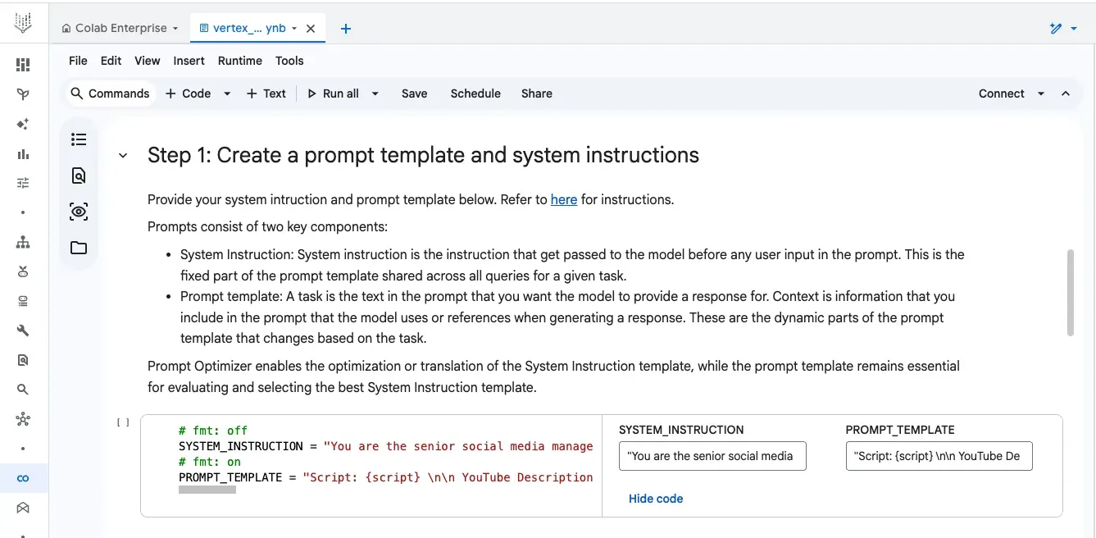This screenshot has height=538, width=1096.
Task: Expand the Code insert dropdown arrow
Action: (227, 93)
